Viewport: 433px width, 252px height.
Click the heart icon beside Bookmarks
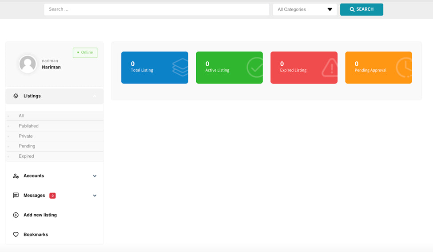(16, 235)
